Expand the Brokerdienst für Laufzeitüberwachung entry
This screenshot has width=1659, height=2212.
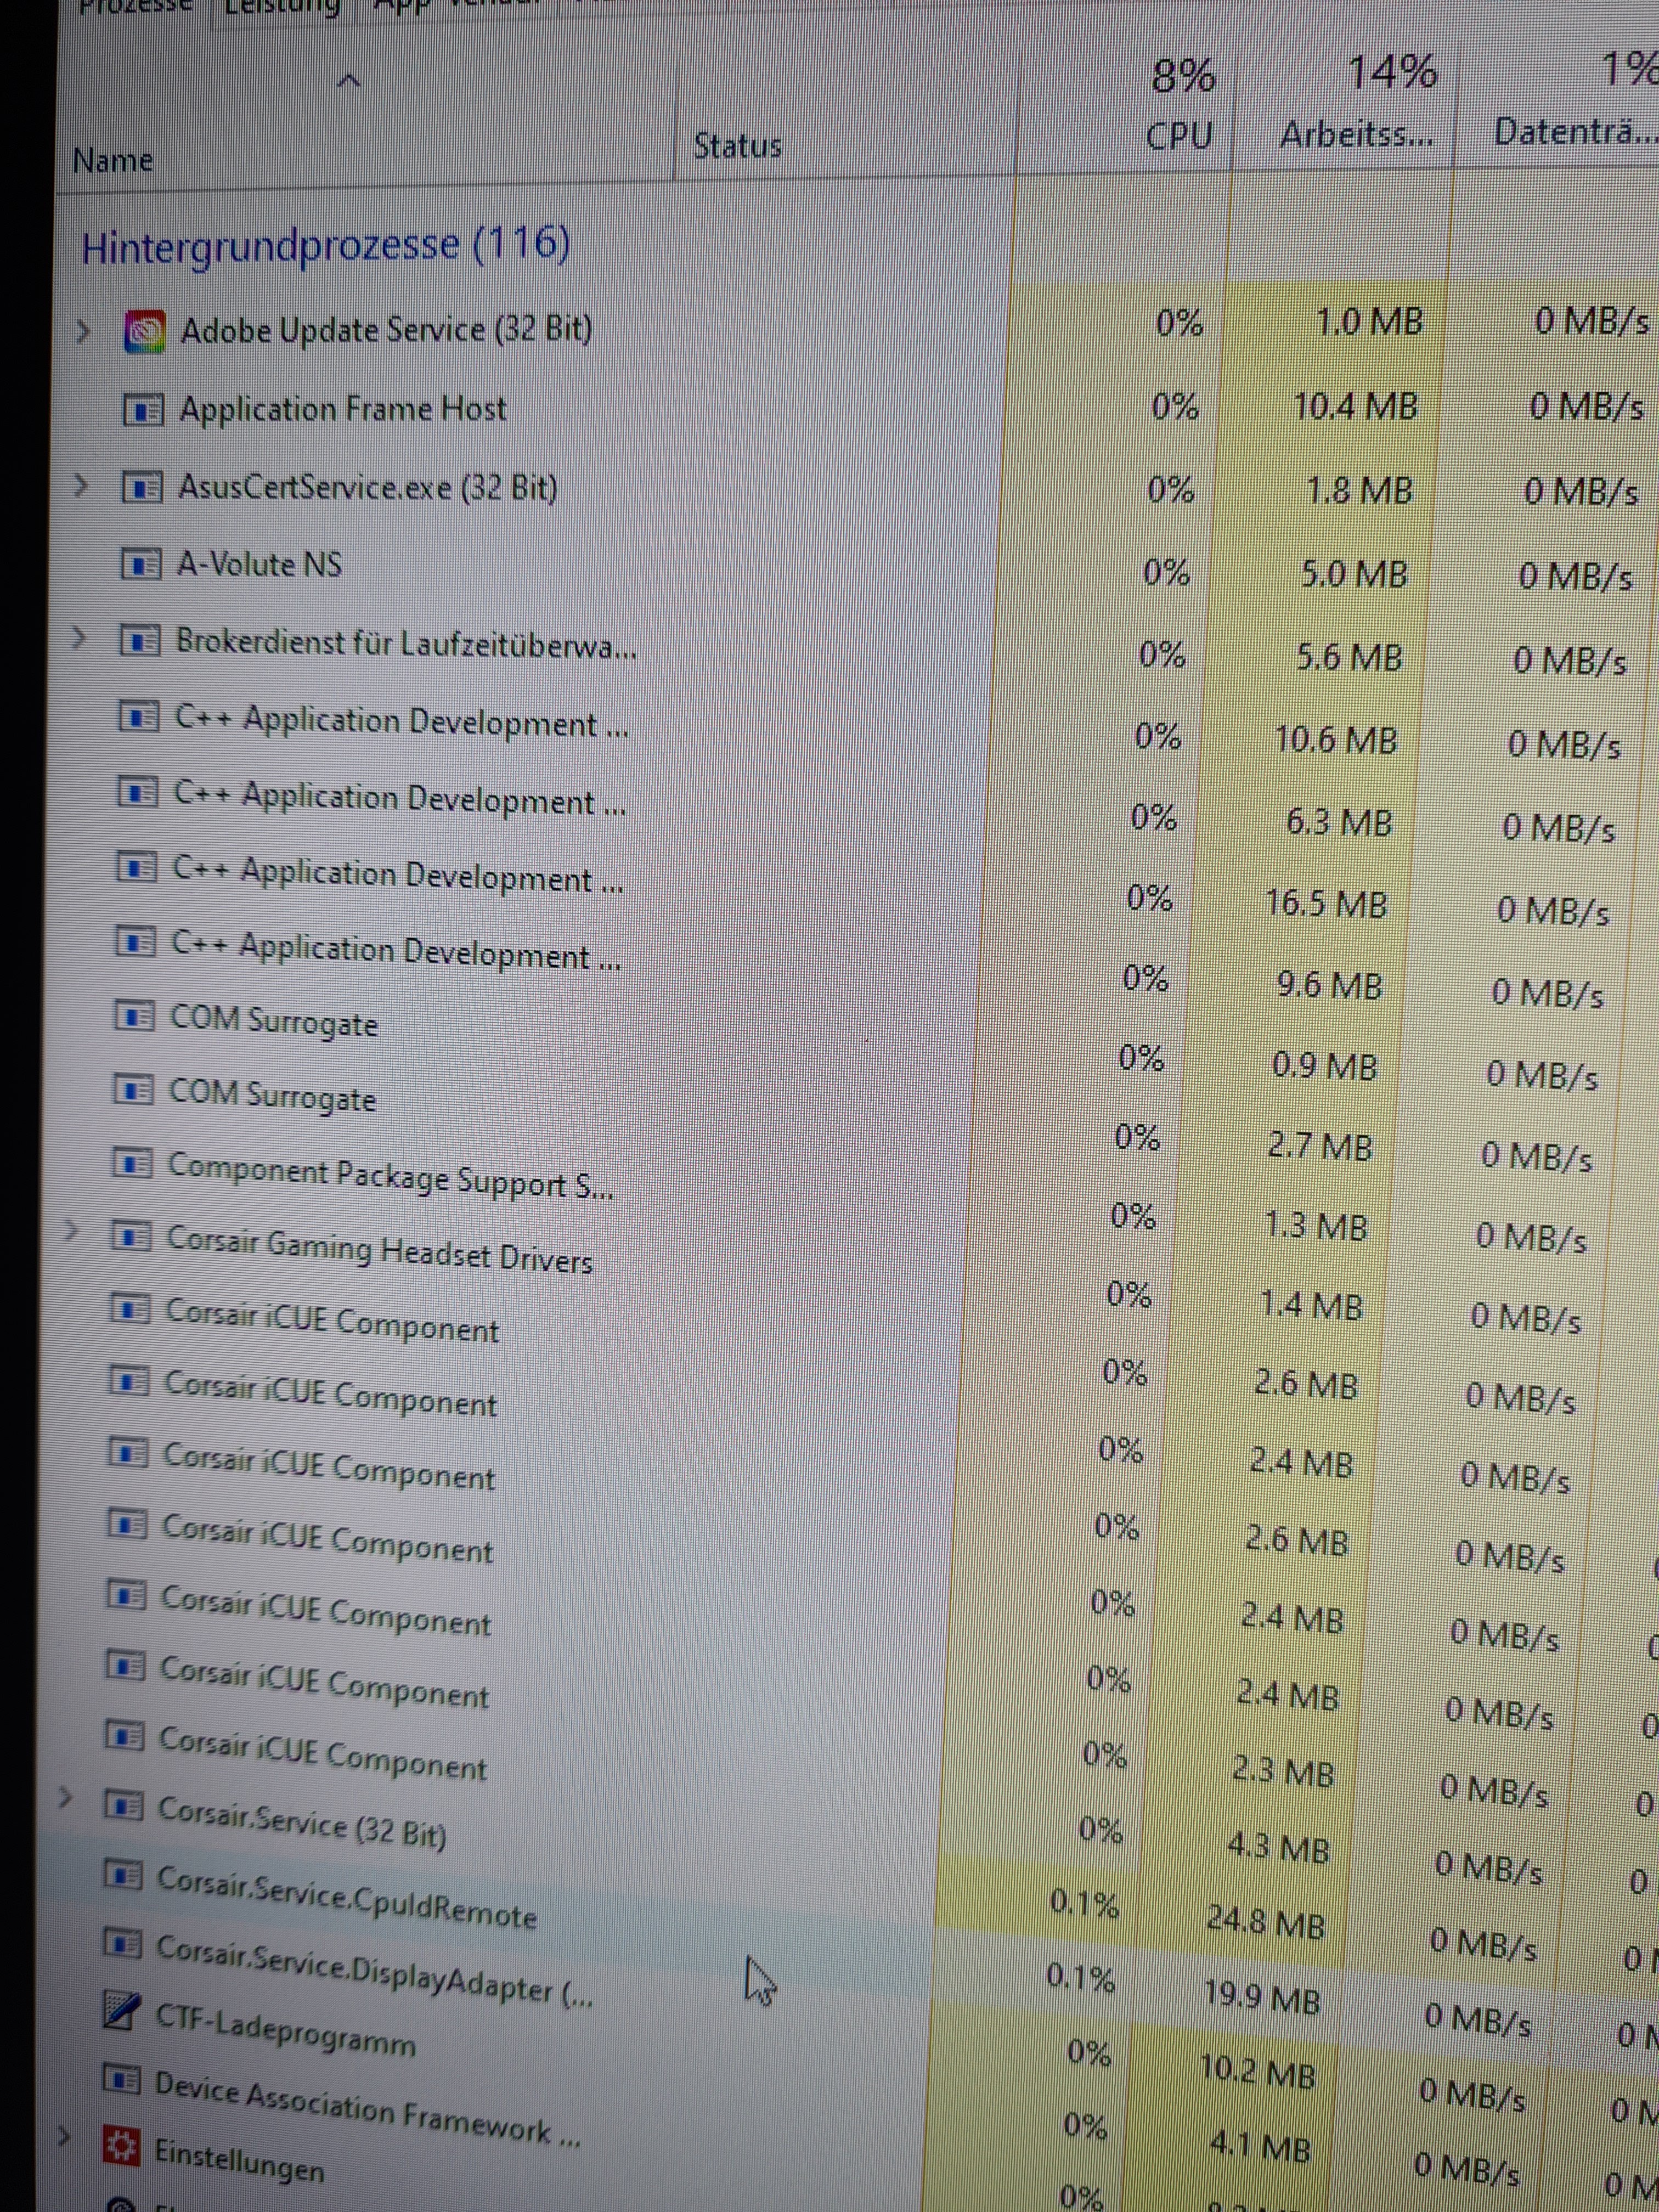point(79,638)
